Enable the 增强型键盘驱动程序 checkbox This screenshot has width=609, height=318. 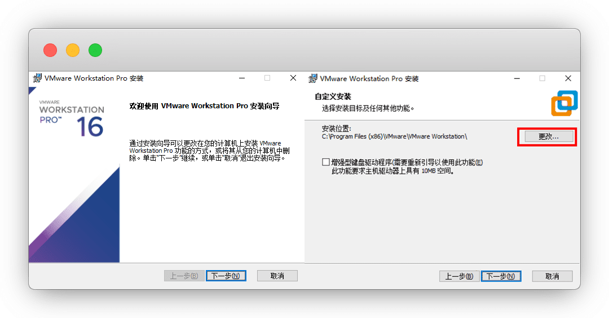(326, 162)
